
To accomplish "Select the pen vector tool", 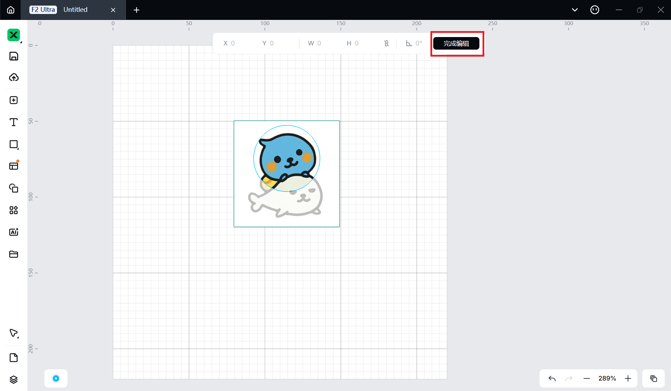I will pyautogui.click(x=14, y=333).
